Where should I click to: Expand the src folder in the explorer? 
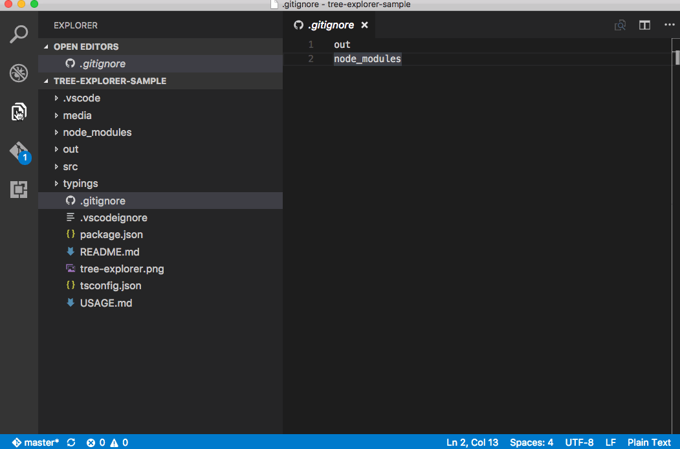coord(69,166)
